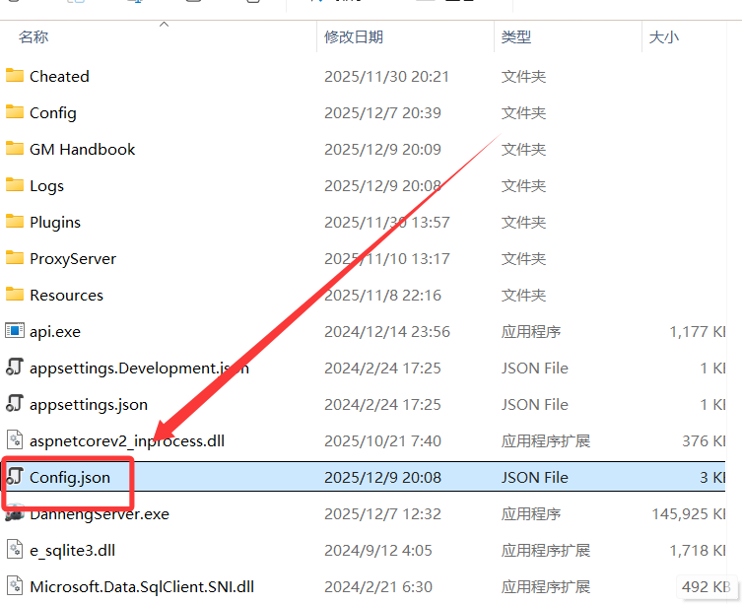The height and width of the screenshot is (604, 742).
Task: Select the ProxyServer folder name
Action: pos(73,258)
